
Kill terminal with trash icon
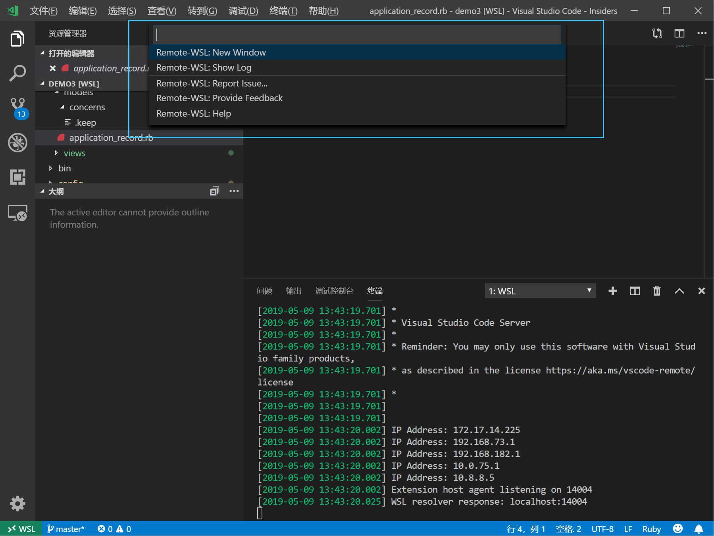657,291
